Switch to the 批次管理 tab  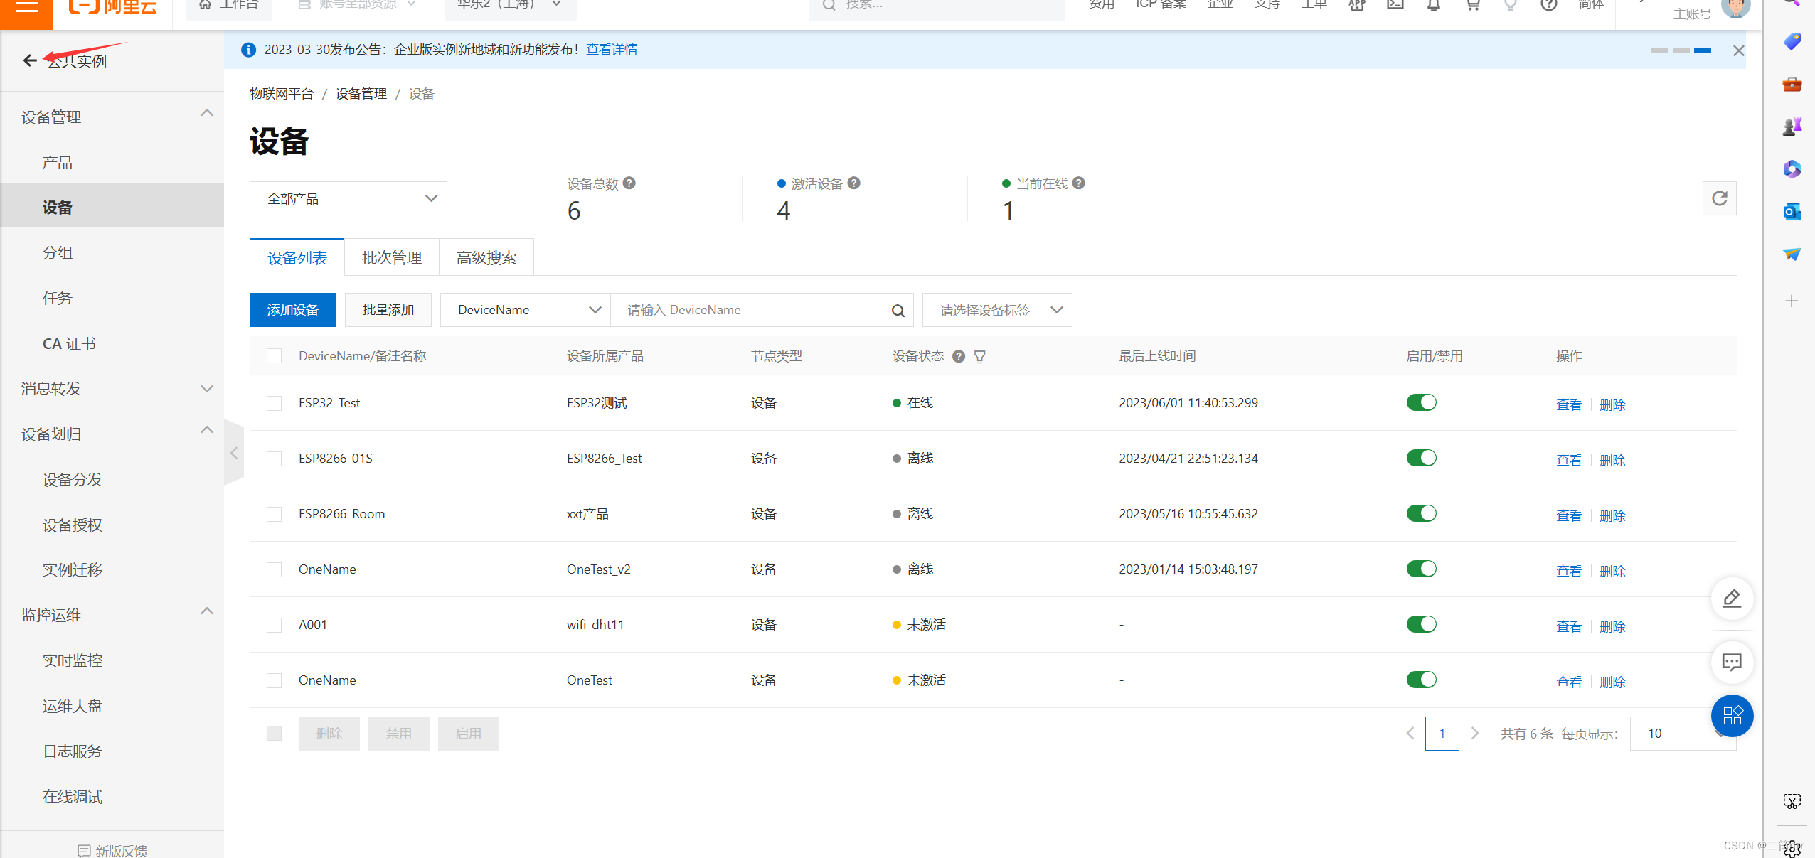pyautogui.click(x=391, y=257)
